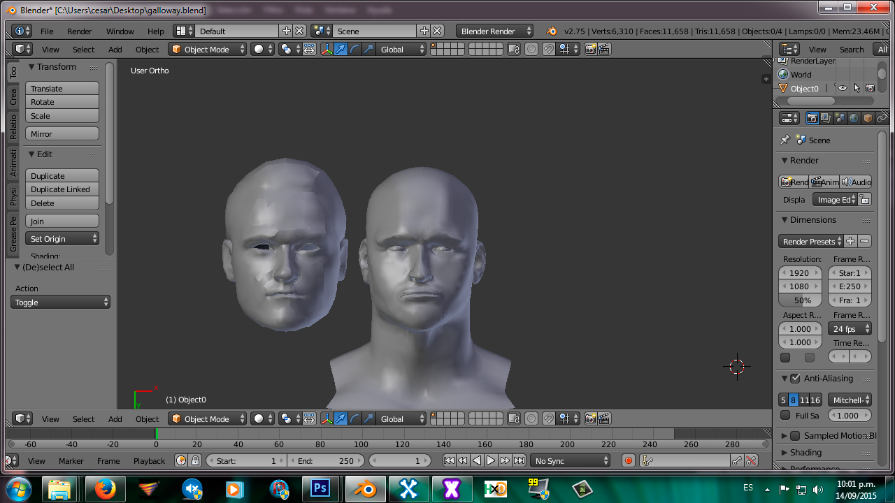Open the Windows Start menu
This screenshot has width=895, height=503.
pos(19,488)
